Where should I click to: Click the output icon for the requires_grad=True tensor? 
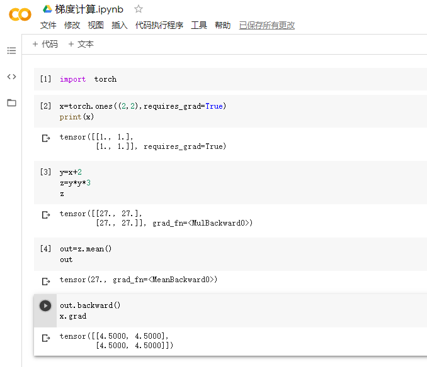[46, 138]
